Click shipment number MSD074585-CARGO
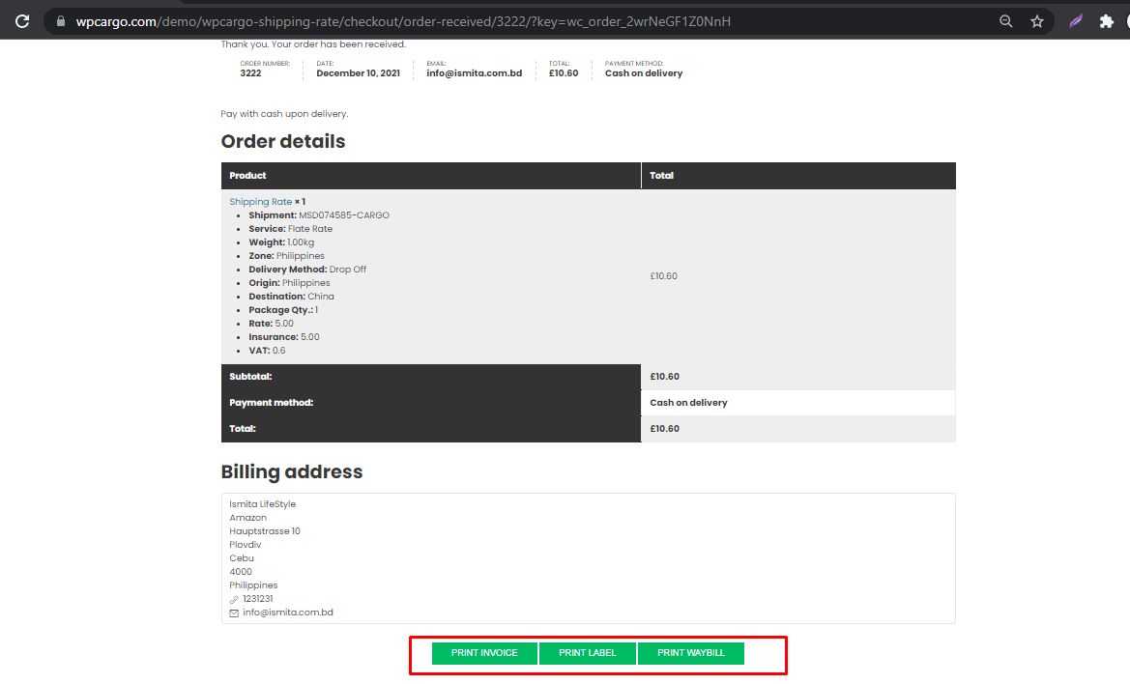 click(344, 215)
